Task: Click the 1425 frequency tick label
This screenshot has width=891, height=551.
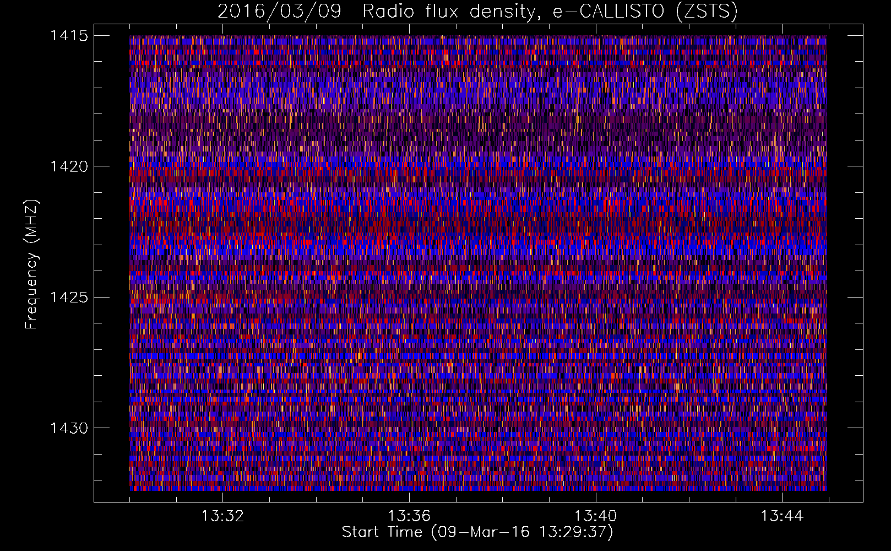Action: click(x=69, y=298)
